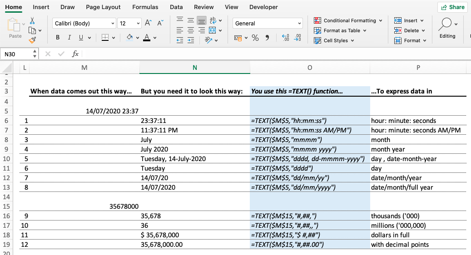Viewport: 471px width, 255px height.
Task: Toggle underline formatting
Action: click(x=81, y=38)
